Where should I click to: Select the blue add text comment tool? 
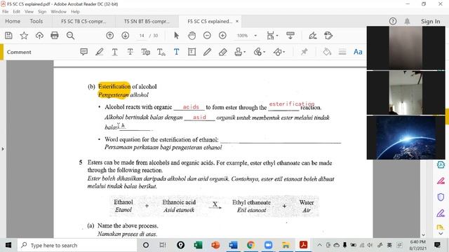176,52
